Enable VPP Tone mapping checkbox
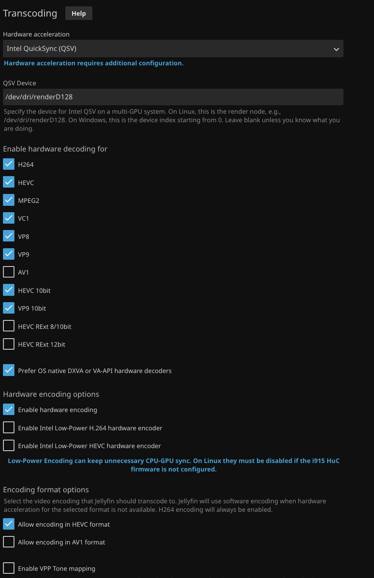The height and width of the screenshot is (578, 374). point(9,568)
